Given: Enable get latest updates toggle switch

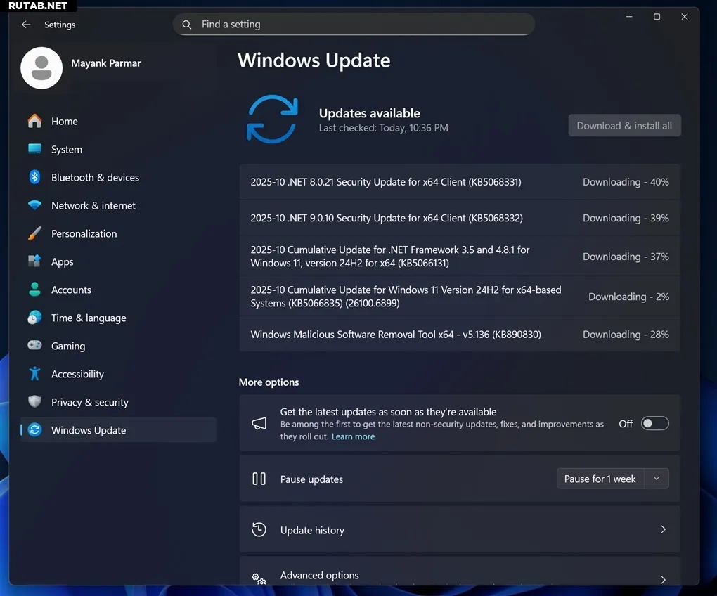Looking at the screenshot, I should coord(654,424).
